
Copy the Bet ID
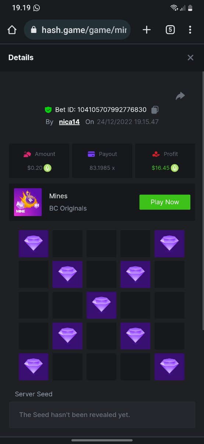tap(155, 110)
